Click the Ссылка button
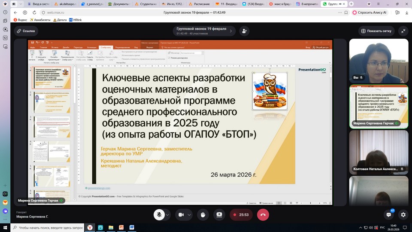 25,31
